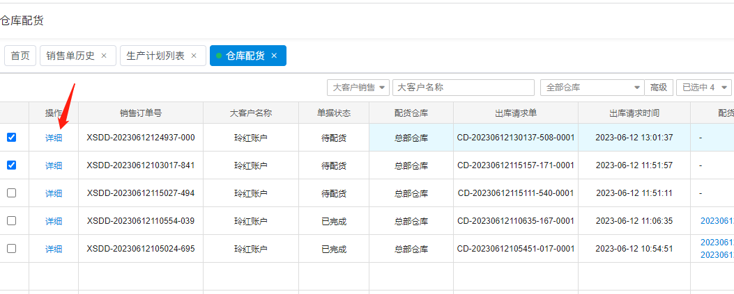Open 详细 for order XSDD-20230612124937-000

pos(54,138)
